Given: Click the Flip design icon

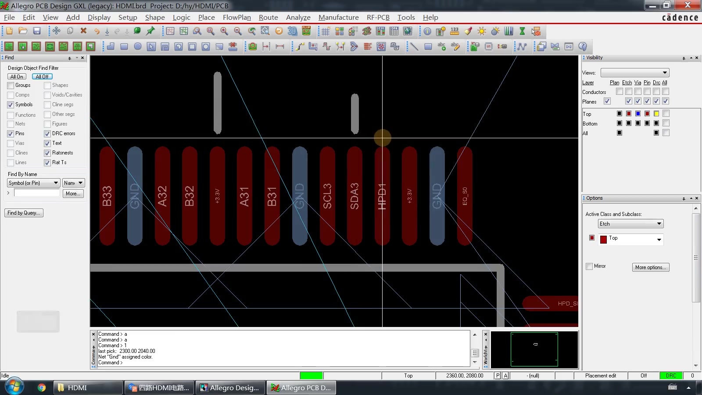Looking at the screenshot, I should pos(306,31).
